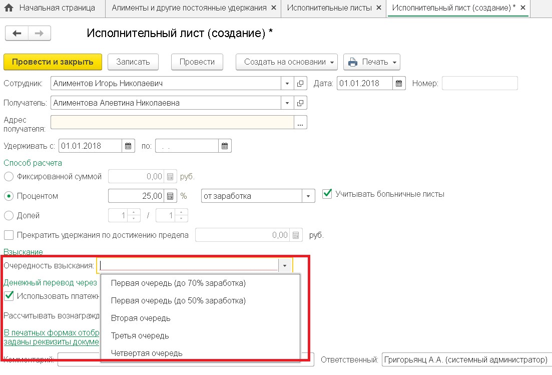
Task: Click the percent value 25,00 field
Action: 136,196
